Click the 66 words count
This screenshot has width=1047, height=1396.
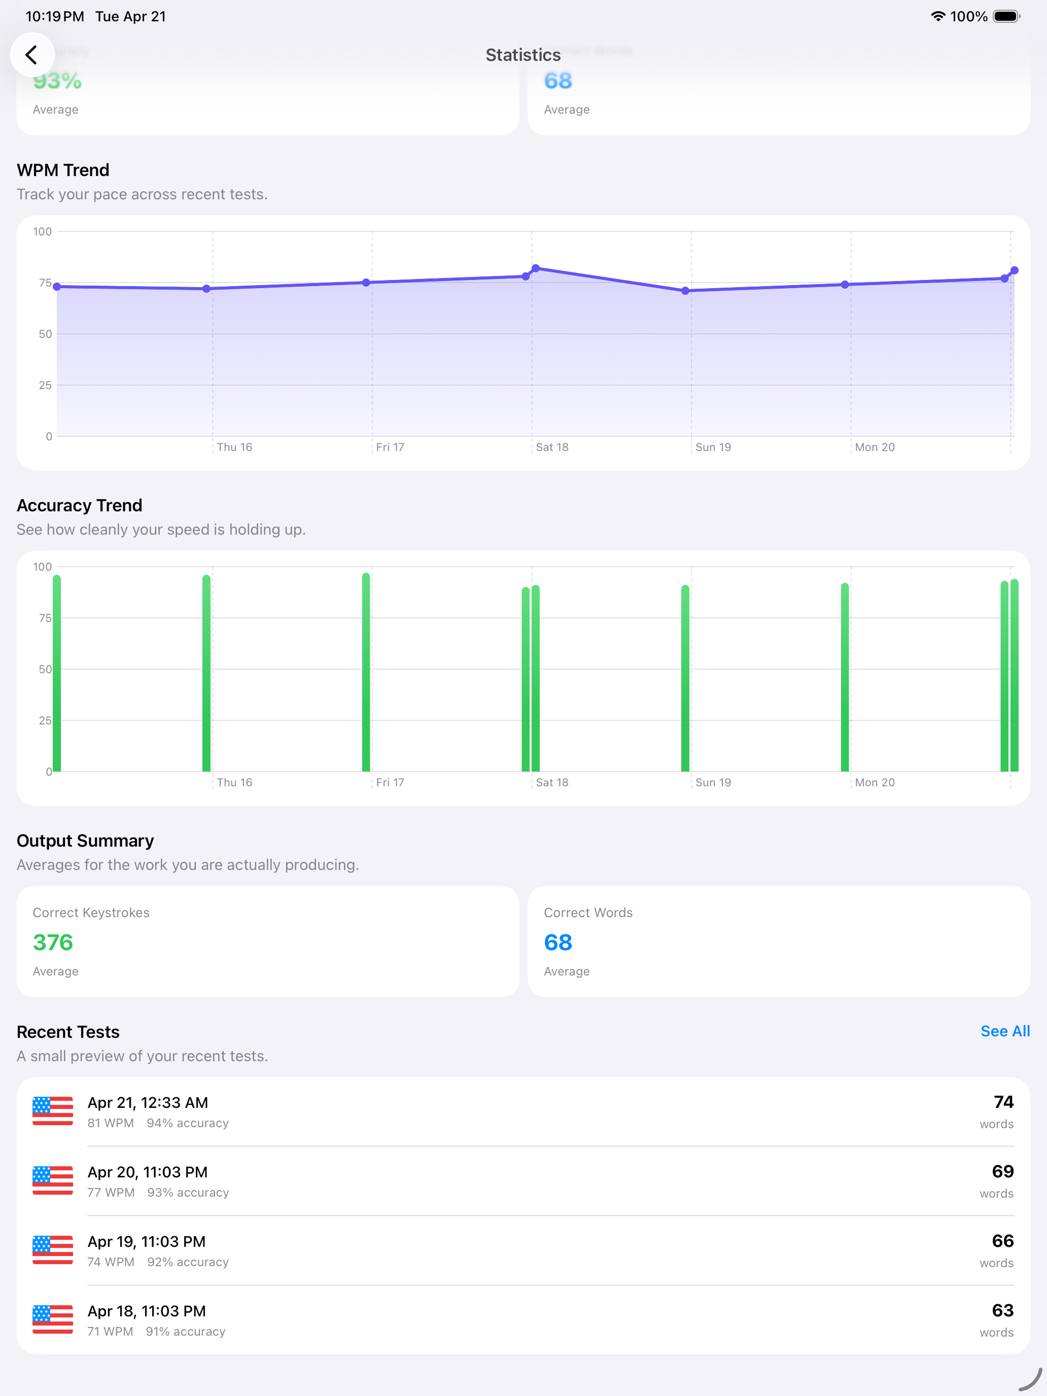[1003, 1241]
